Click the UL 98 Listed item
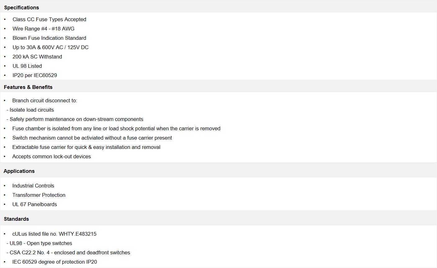The height and width of the screenshot is (268, 437). tap(27, 66)
